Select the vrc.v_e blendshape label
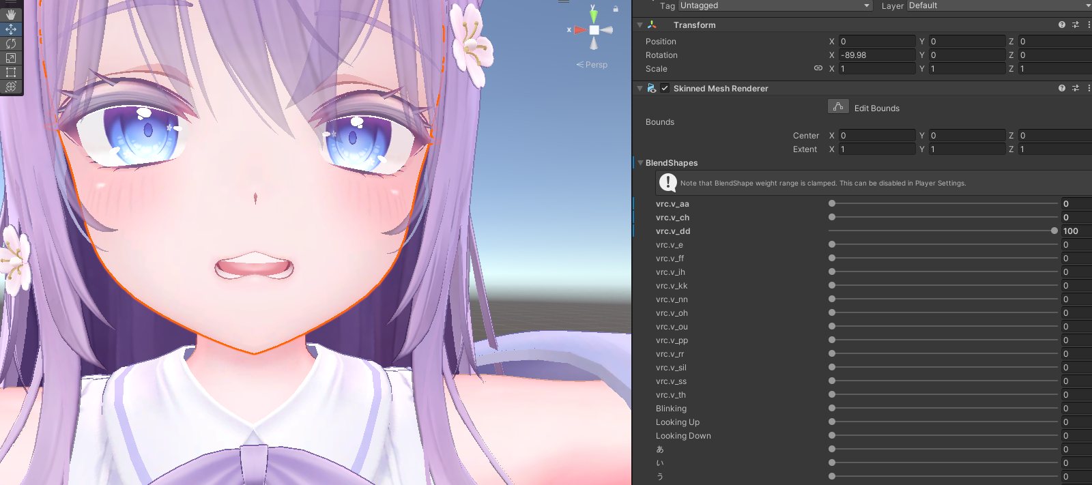1092x485 pixels. pyautogui.click(x=670, y=245)
